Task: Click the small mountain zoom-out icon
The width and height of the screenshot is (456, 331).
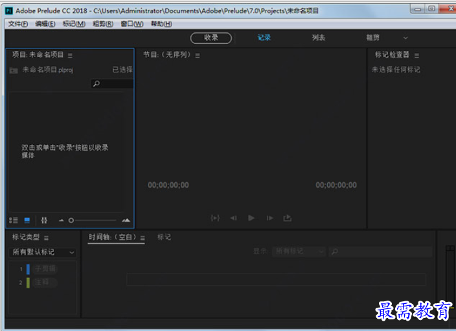Action: (61, 220)
